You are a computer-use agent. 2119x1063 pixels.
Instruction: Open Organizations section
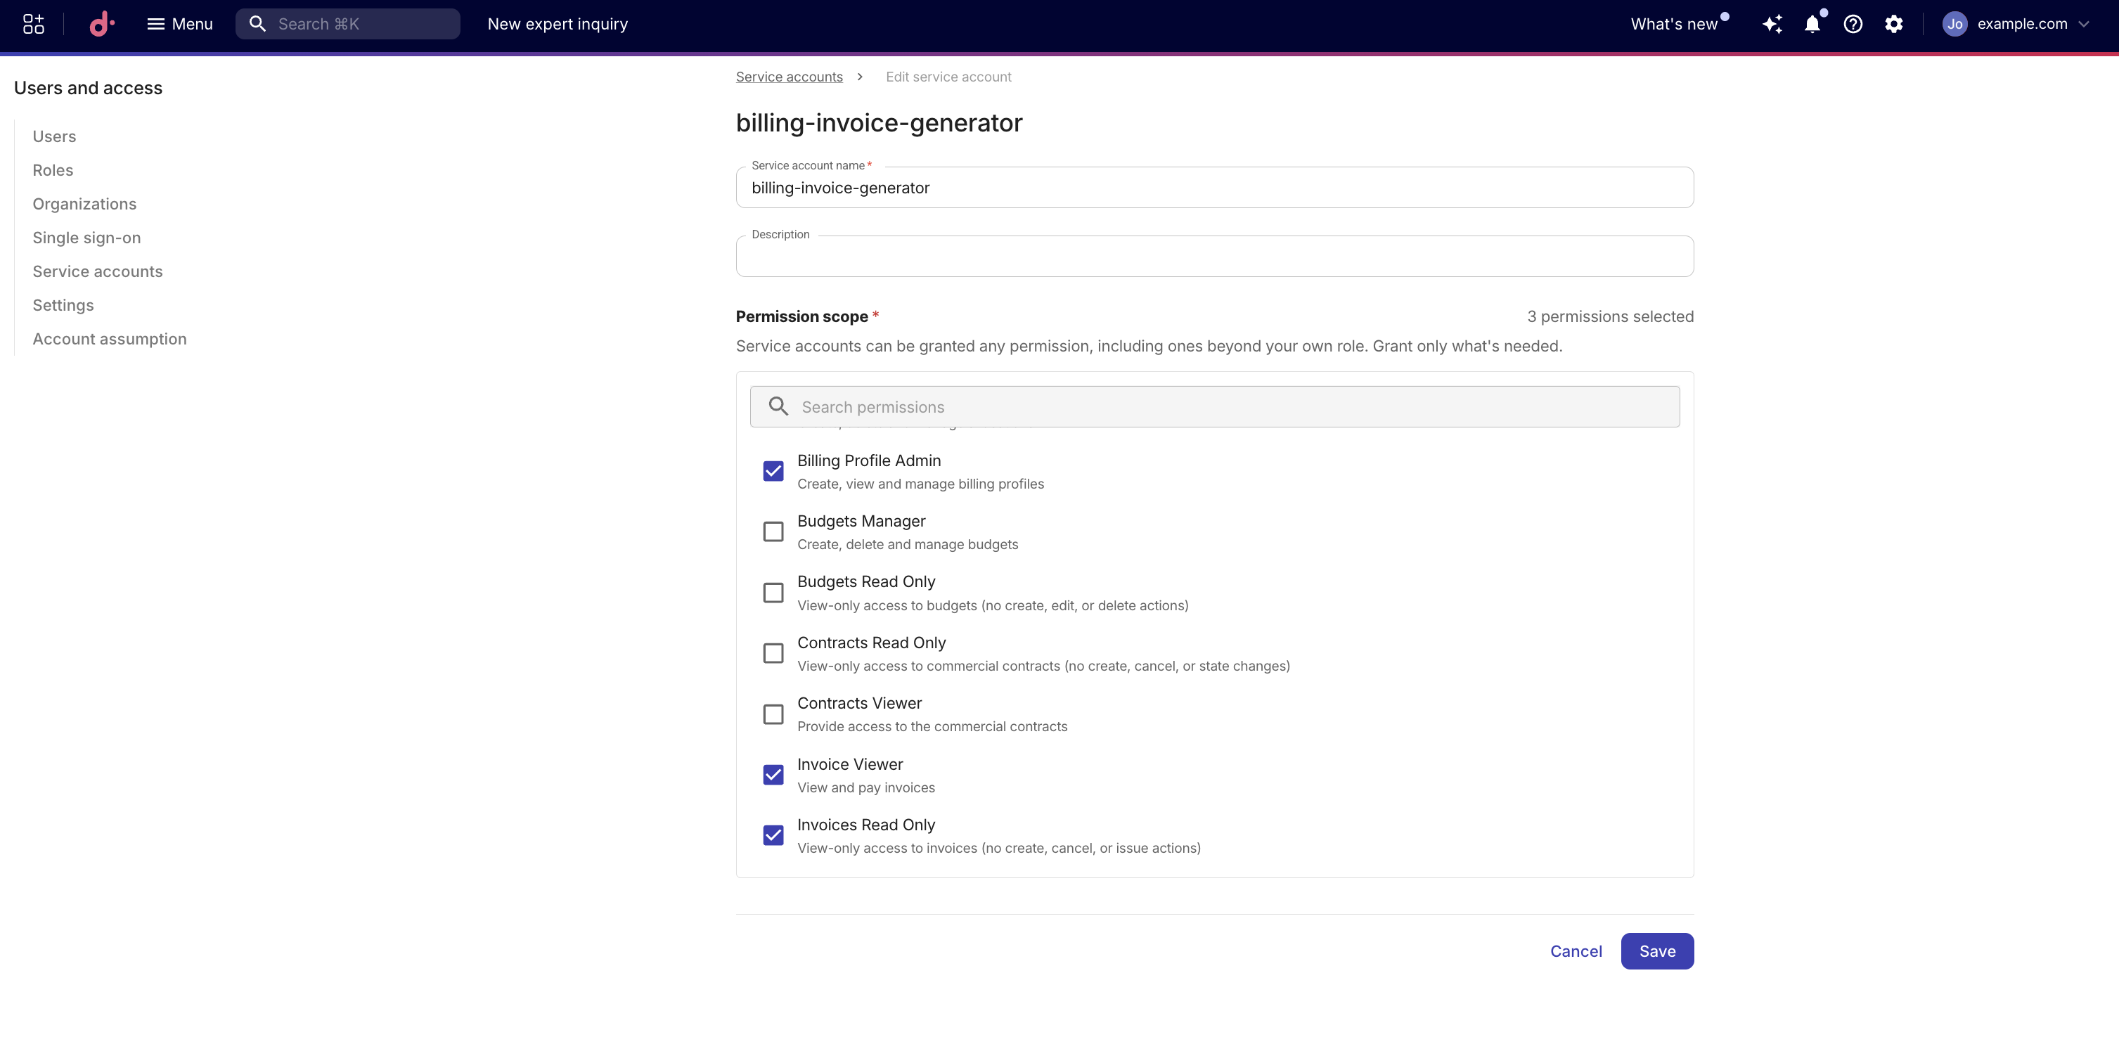pos(85,204)
